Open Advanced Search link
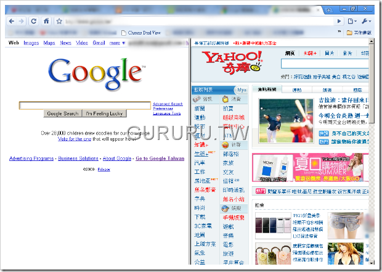The width and height of the screenshot is (382, 272). click(168, 104)
